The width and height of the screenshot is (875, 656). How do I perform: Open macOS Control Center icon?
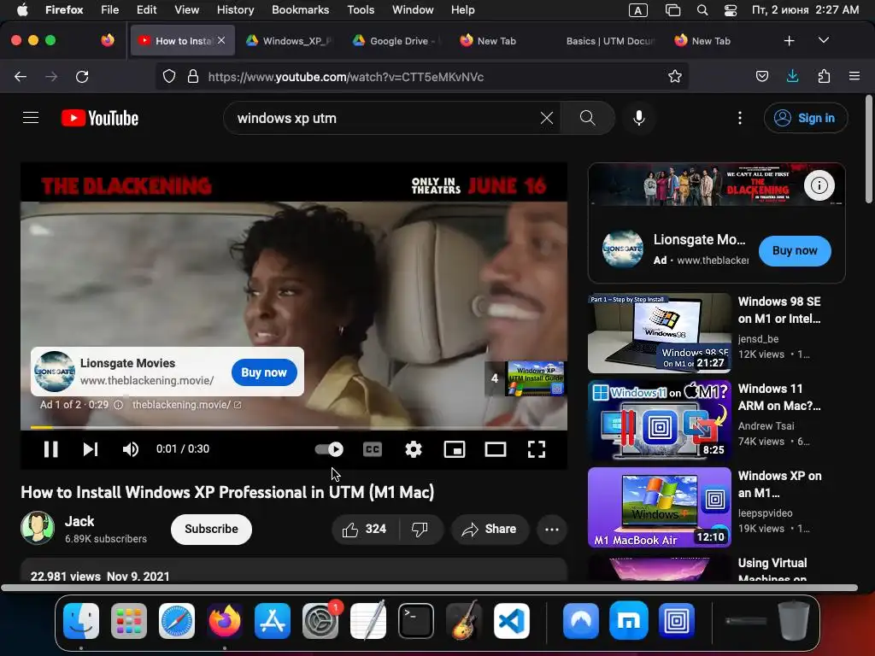coord(731,10)
